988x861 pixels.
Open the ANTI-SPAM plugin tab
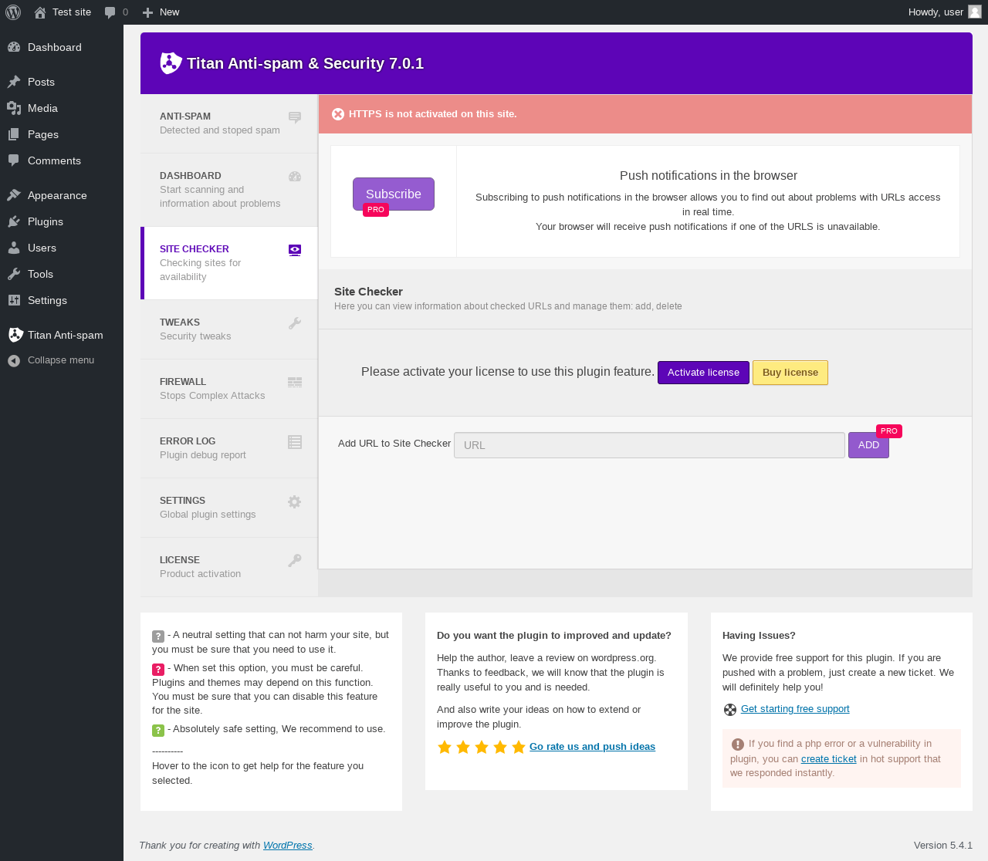[229, 123]
